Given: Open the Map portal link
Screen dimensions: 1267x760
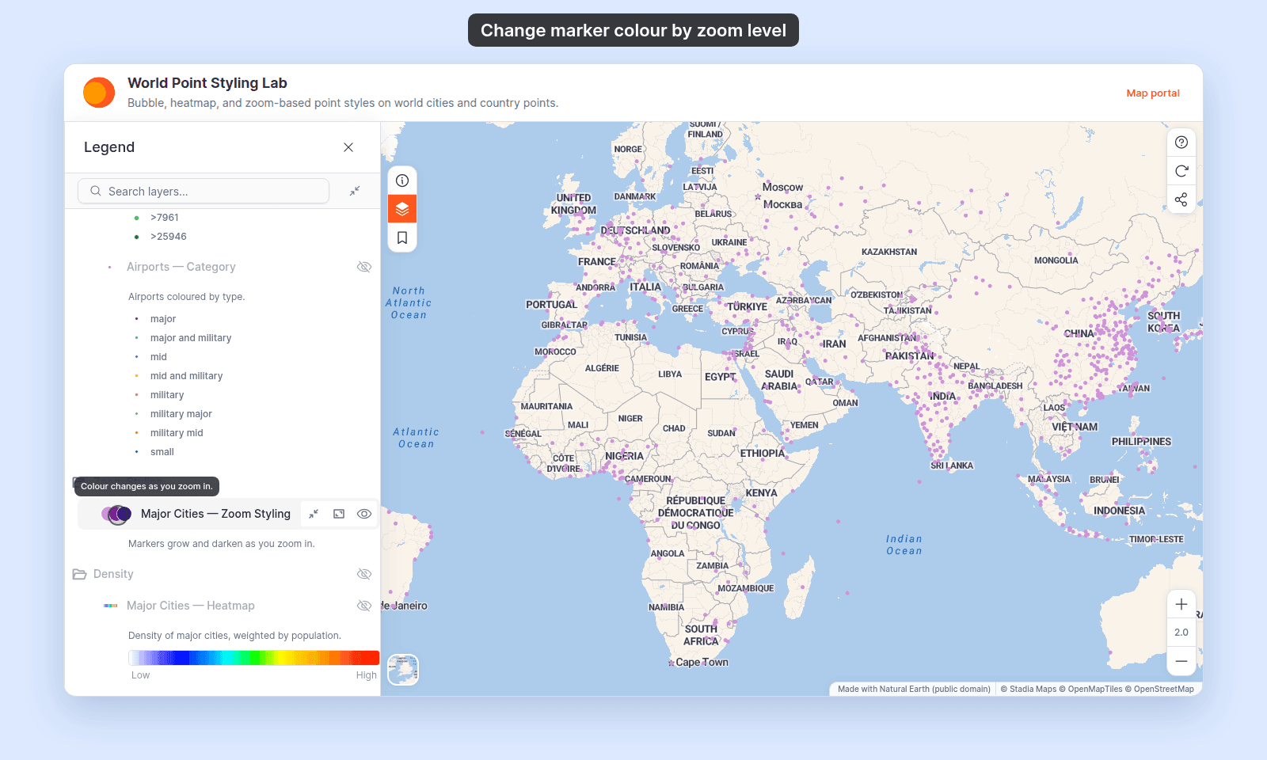Looking at the screenshot, I should tap(1153, 93).
